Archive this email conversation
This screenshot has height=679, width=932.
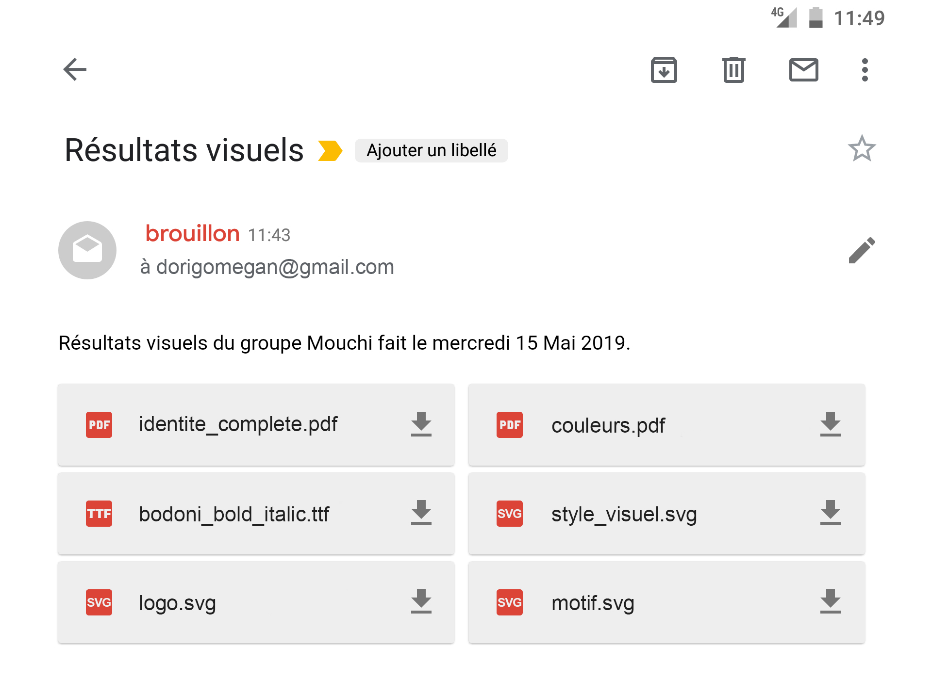(664, 70)
